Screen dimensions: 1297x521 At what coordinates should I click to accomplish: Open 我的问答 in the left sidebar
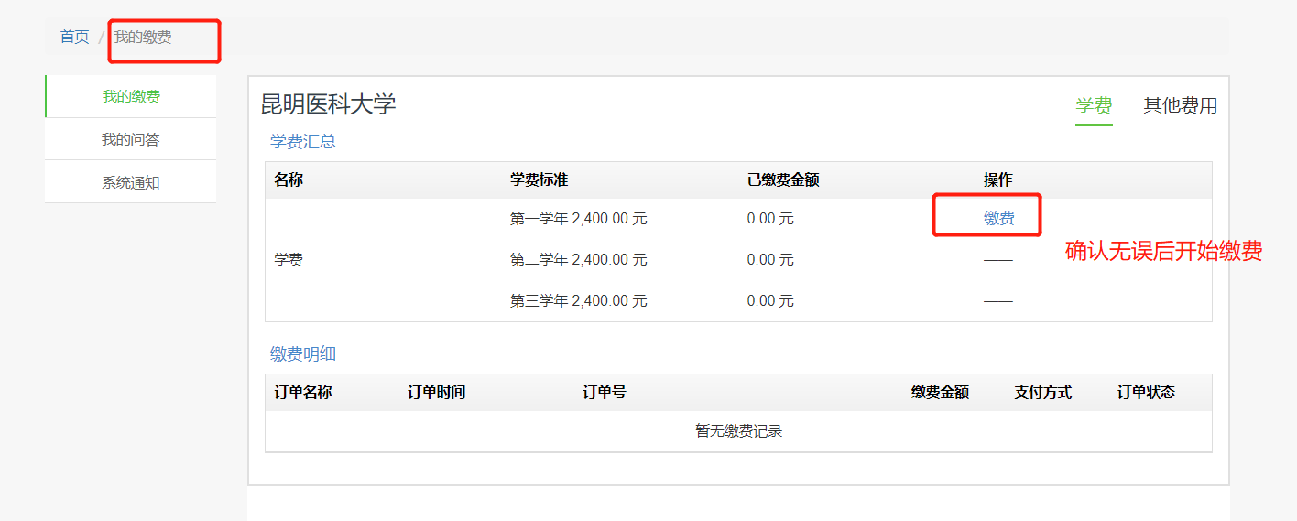click(x=131, y=140)
